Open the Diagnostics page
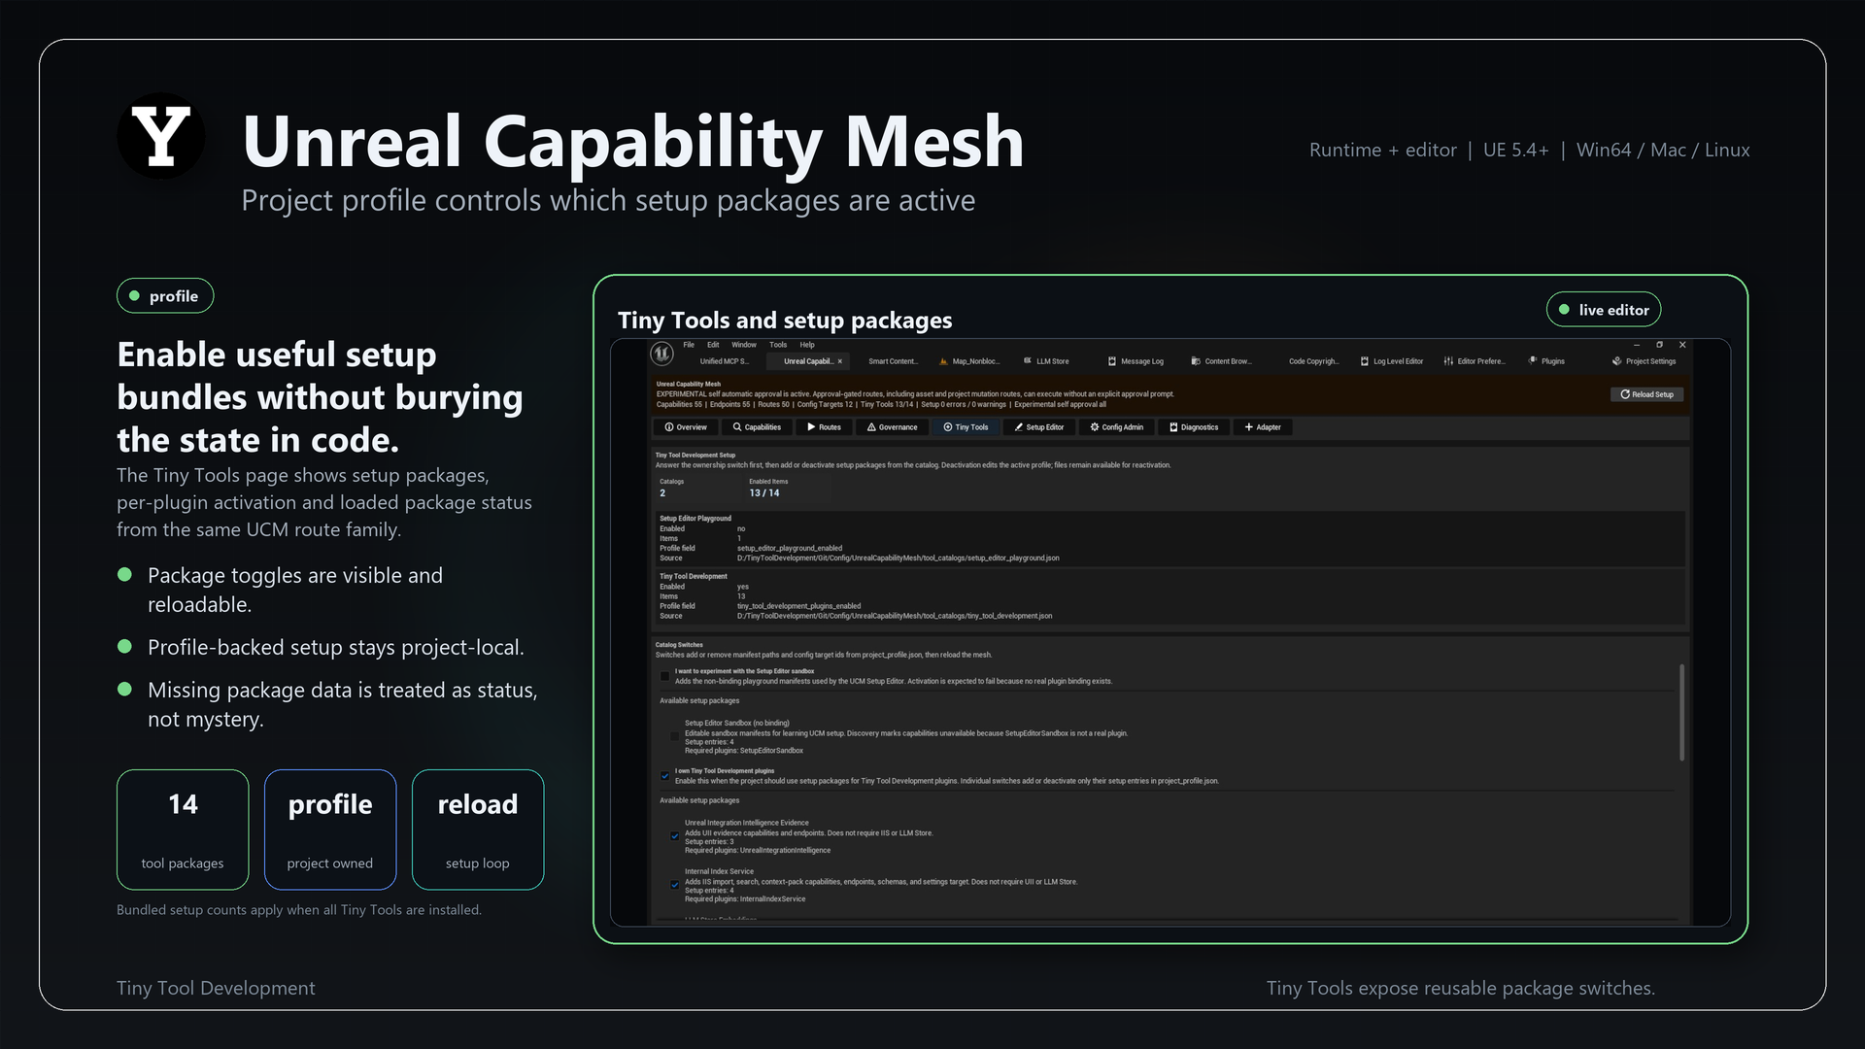This screenshot has height=1049, width=1865. [1194, 427]
